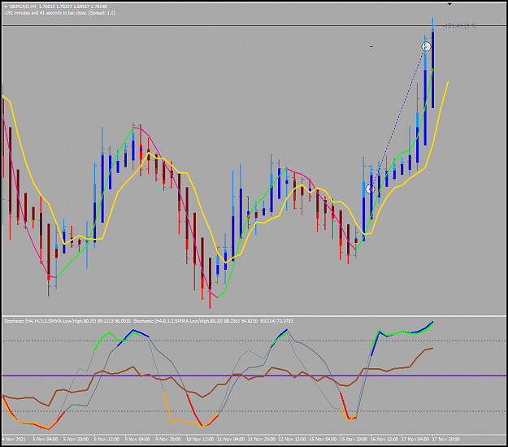Click the GBPCAD,H4 symbol title text
This screenshot has height=447, width=508.
(x=23, y=7)
